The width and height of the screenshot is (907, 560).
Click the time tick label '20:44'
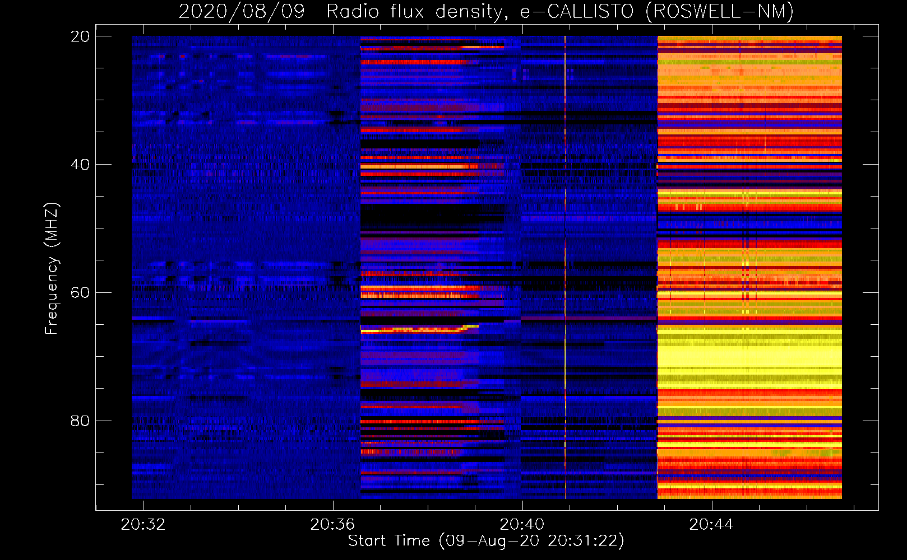[711, 525]
